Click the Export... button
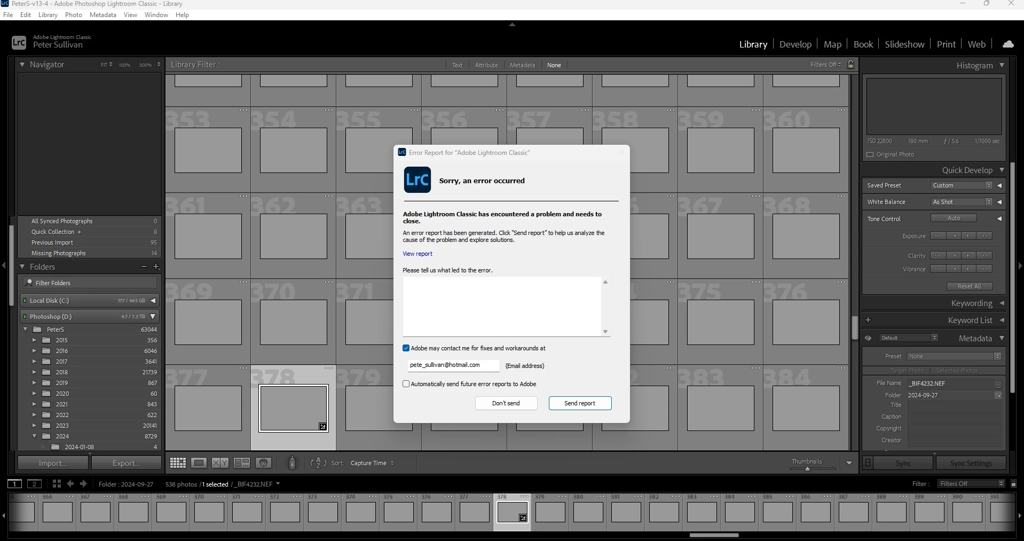Viewport: 1024px width, 541px height. (126, 463)
